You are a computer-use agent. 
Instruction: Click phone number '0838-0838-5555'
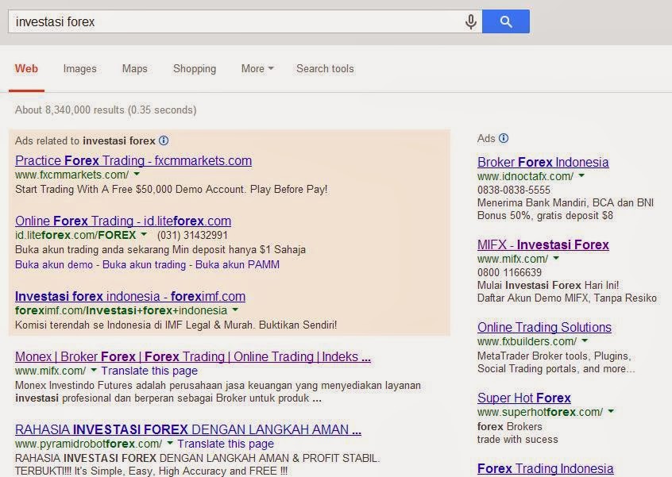point(514,190)
